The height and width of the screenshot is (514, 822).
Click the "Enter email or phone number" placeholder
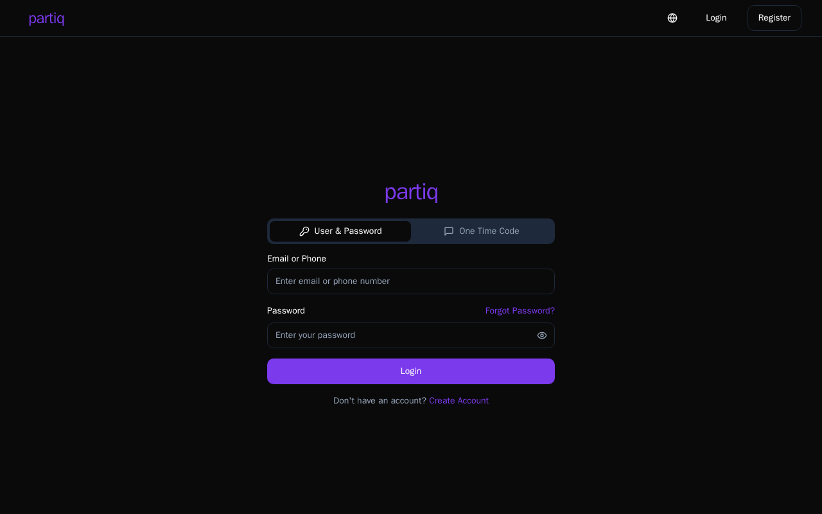[333, 281]
